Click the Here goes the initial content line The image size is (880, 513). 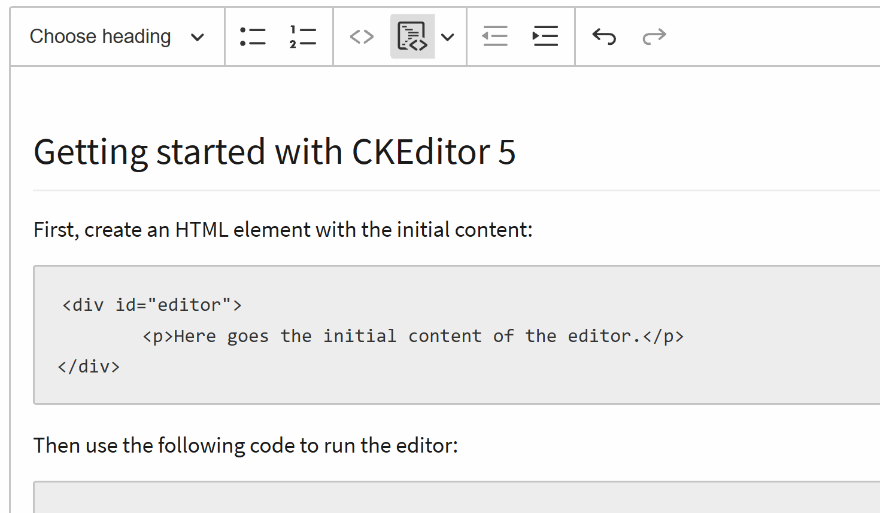point(413,335)
